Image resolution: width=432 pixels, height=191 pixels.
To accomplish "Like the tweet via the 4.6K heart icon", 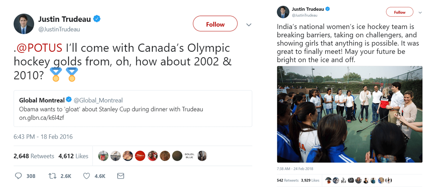I will point(87,176).
